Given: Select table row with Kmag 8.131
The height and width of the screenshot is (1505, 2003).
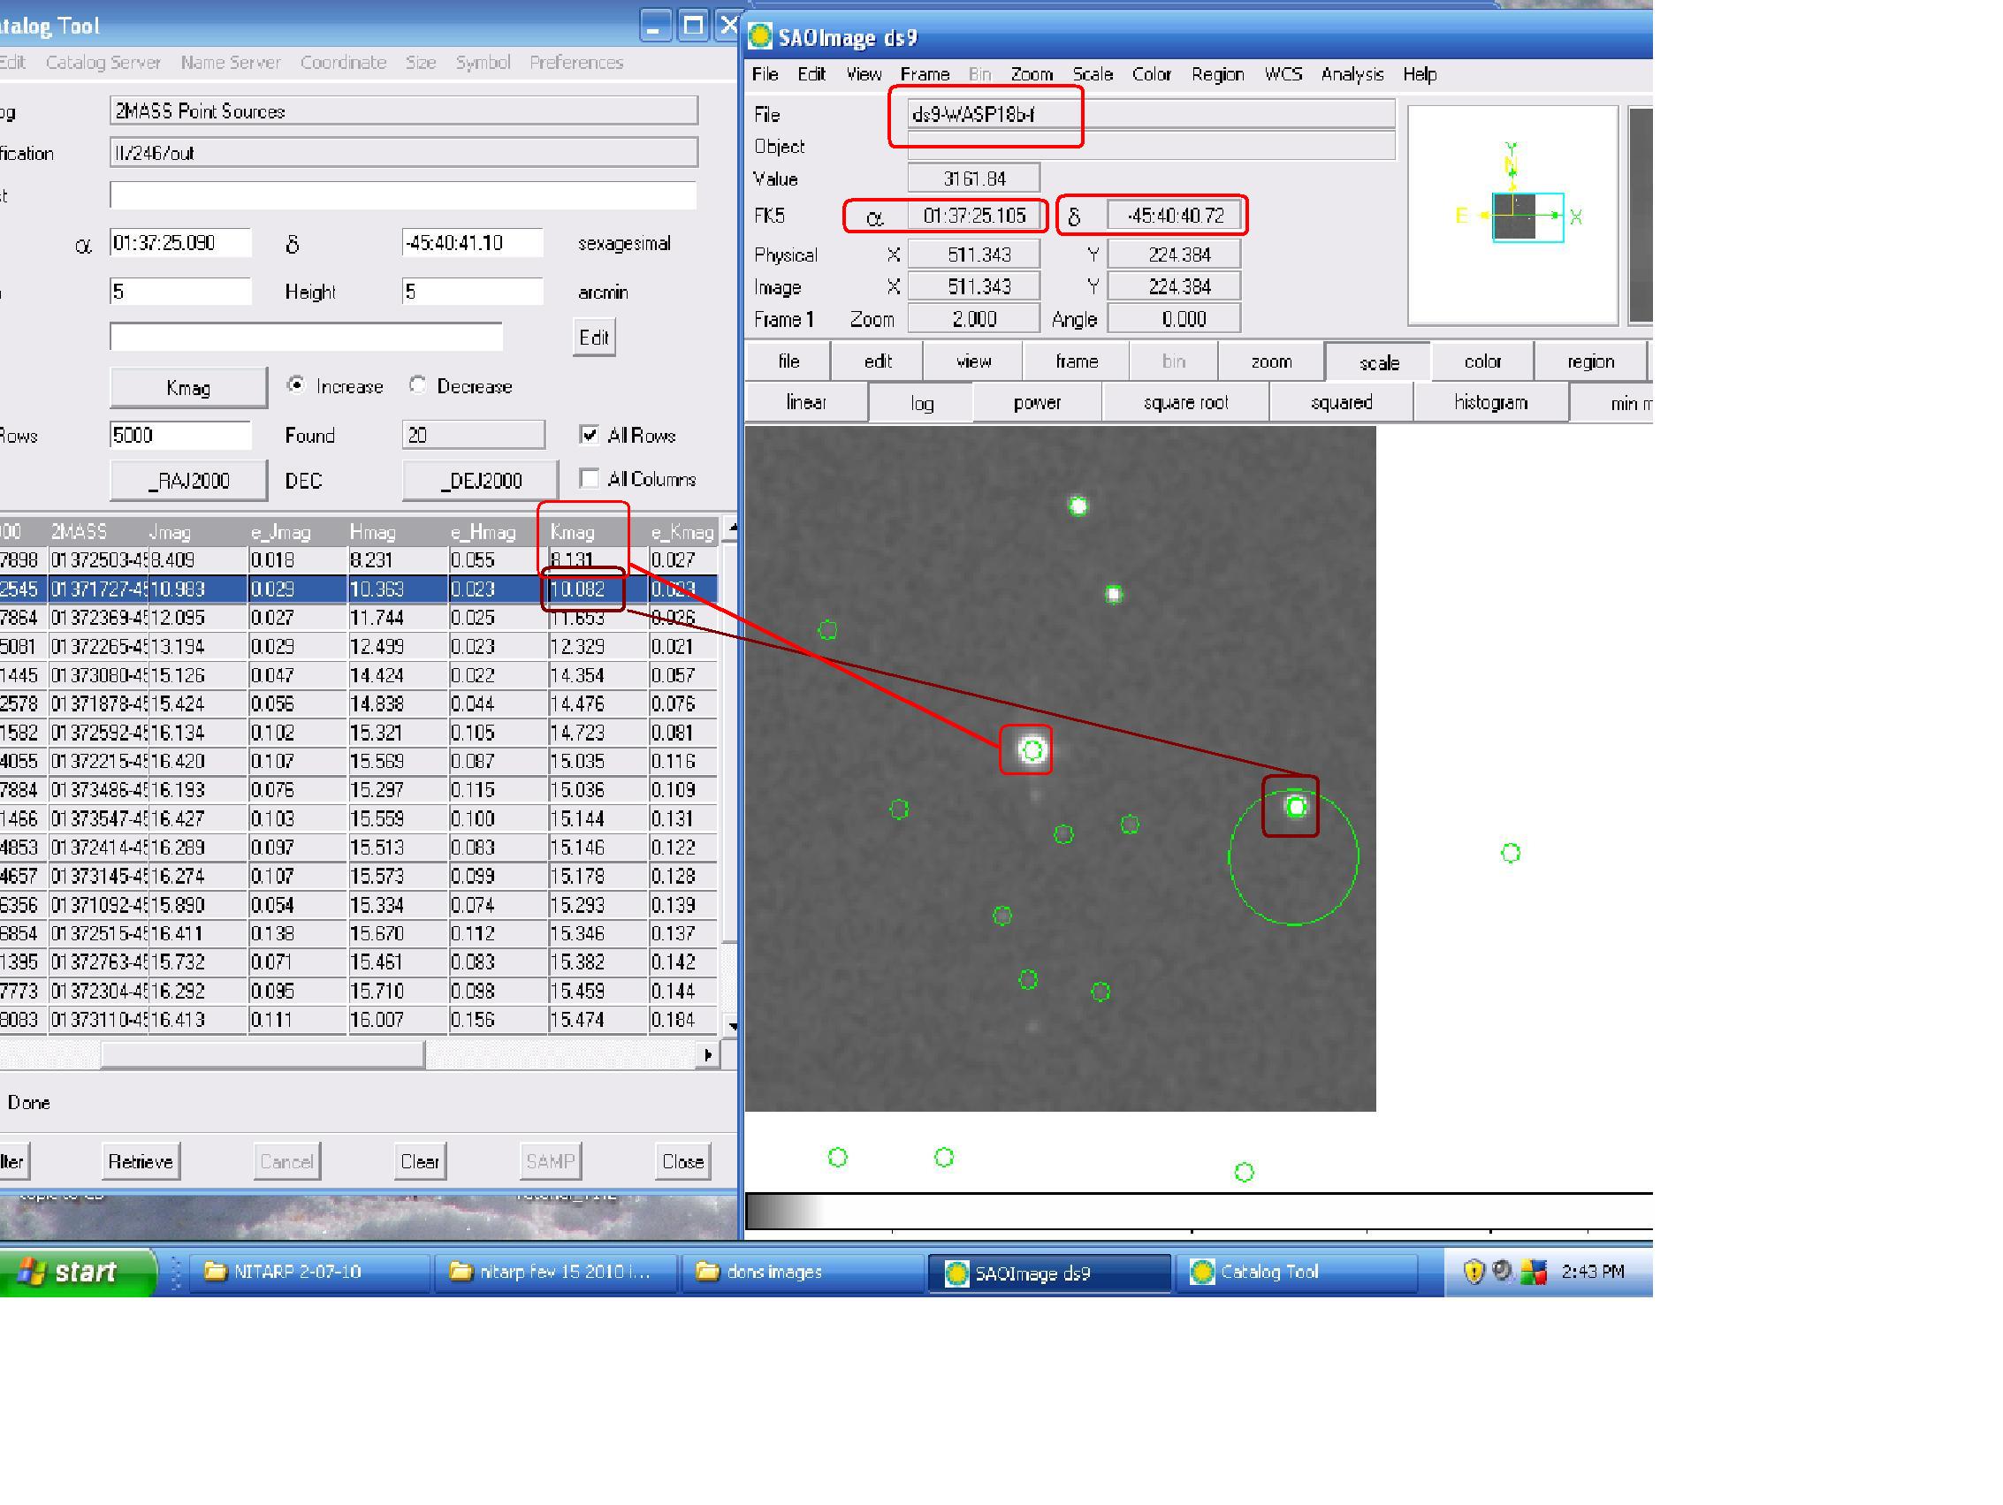Looking at the screenshot, I should (359, 560).
